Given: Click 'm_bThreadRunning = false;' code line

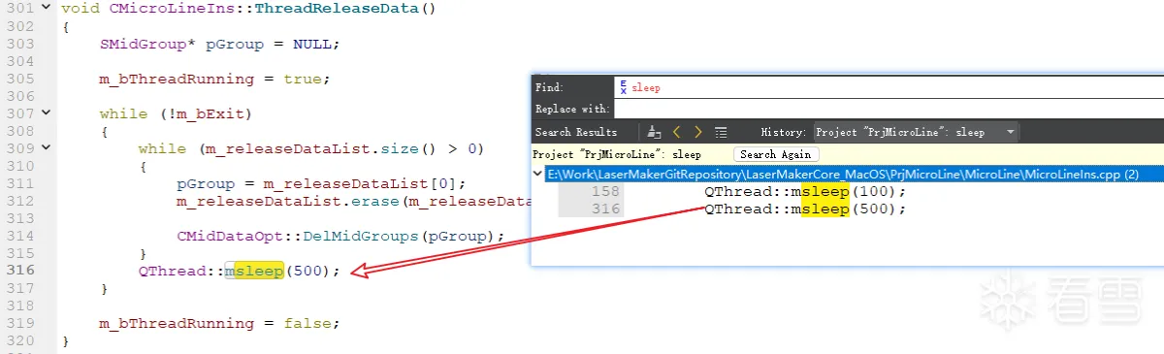Looking at the screenshot, I should click(219, 324).
